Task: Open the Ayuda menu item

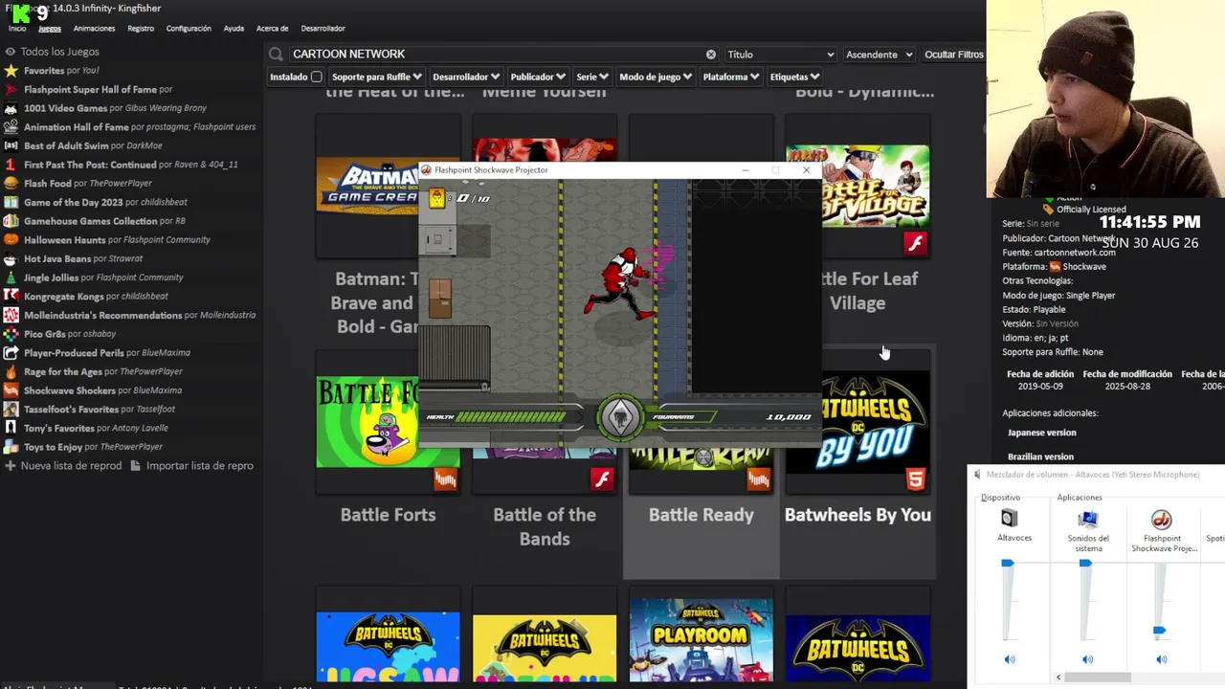Action: (x=234, y=29)
